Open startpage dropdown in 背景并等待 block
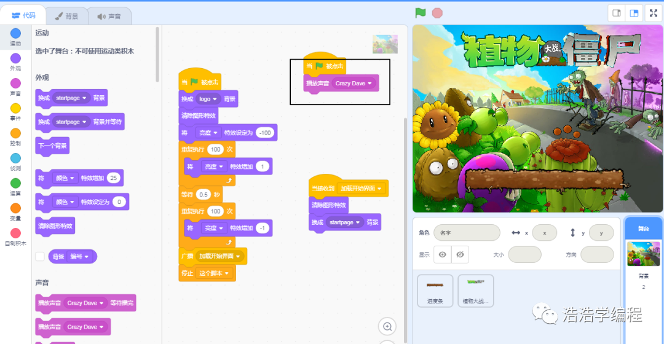This screenshot has width=664, height=344. click(71, 122)
